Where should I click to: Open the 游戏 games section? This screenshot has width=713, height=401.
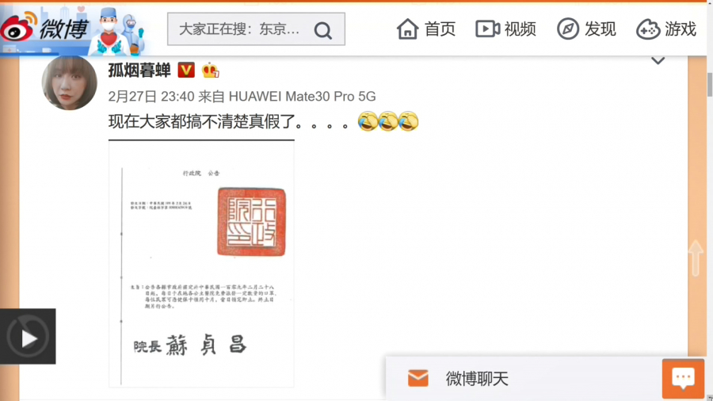681,29
